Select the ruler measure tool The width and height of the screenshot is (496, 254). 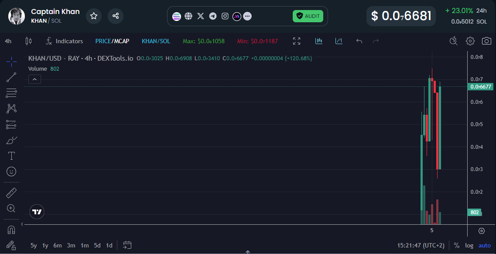(x=11, y=192)
